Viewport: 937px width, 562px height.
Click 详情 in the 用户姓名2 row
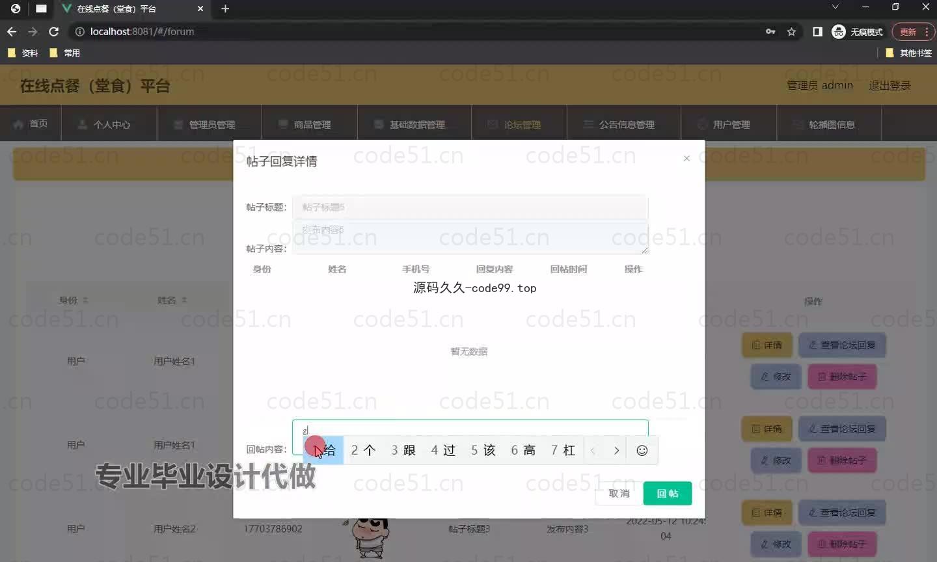pos(767,513)
